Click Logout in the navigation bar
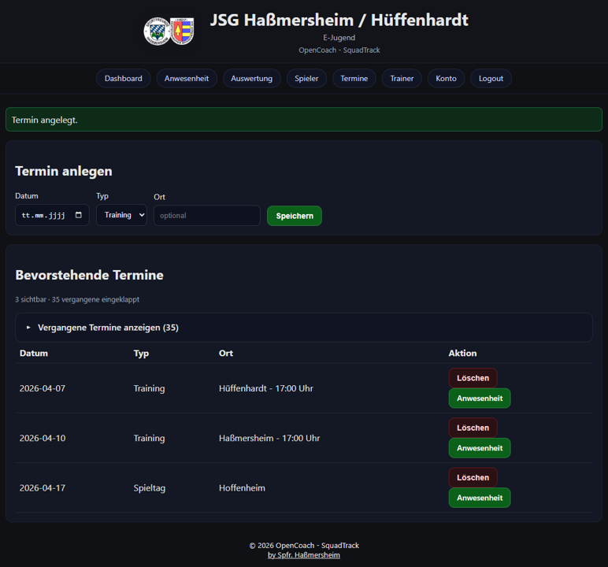The width and height of the screenshot is (608, 567). [x=491, y=78]
